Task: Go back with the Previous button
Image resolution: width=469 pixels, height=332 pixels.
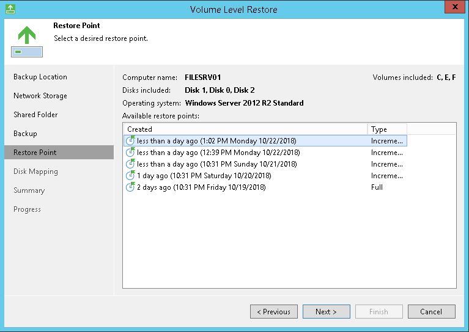Action: 274,312
